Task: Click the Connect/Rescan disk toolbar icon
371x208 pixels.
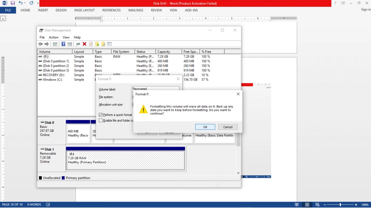Action: pos(78,44)
